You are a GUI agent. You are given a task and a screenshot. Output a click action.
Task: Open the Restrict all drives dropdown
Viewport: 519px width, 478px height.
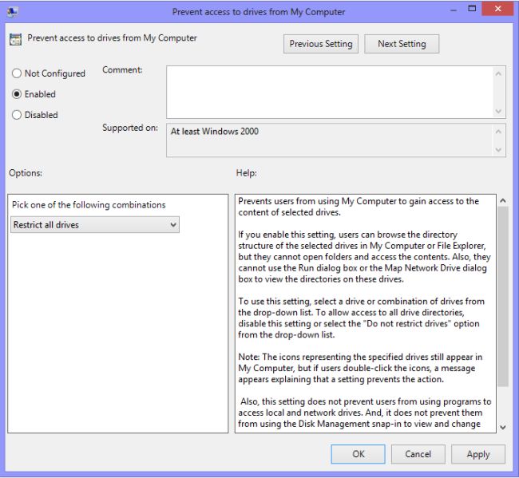click(x=95, y=225)
